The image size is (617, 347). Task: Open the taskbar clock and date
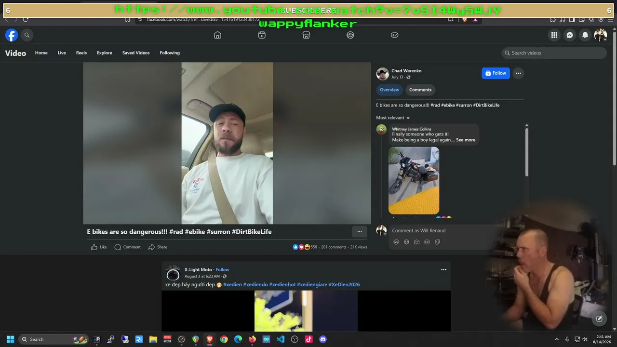(x=603, y=339)
